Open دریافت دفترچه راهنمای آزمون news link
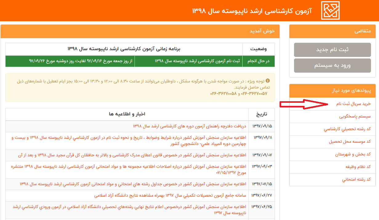This screenshot has width=379, height=220. click(x=190, y=126)
